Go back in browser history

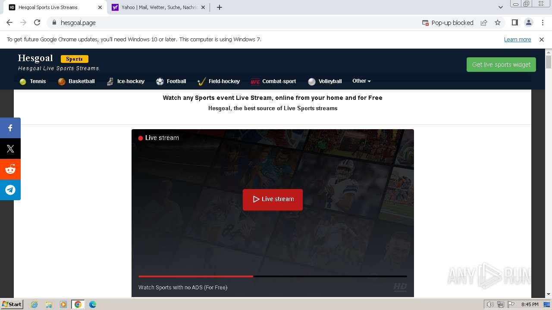point(9,23)
